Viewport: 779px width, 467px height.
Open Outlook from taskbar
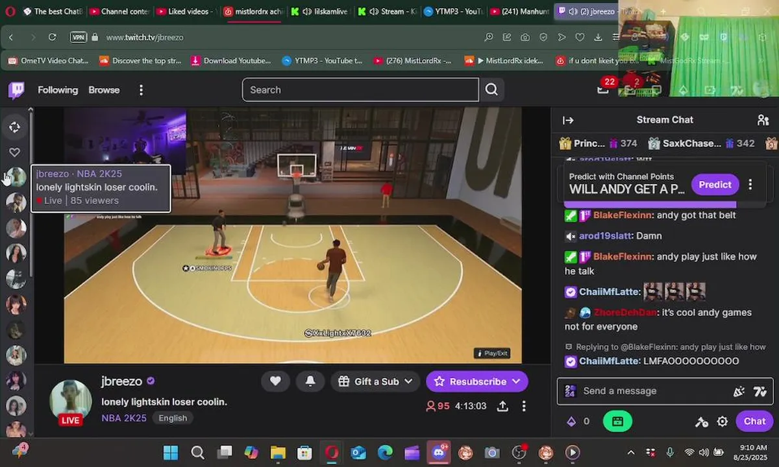(x=359, y=452)
